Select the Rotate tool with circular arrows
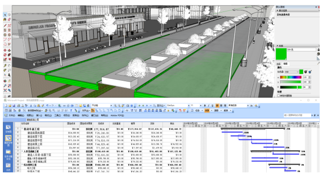This screenshot has width=334, height=180. [x=5, y=55]
